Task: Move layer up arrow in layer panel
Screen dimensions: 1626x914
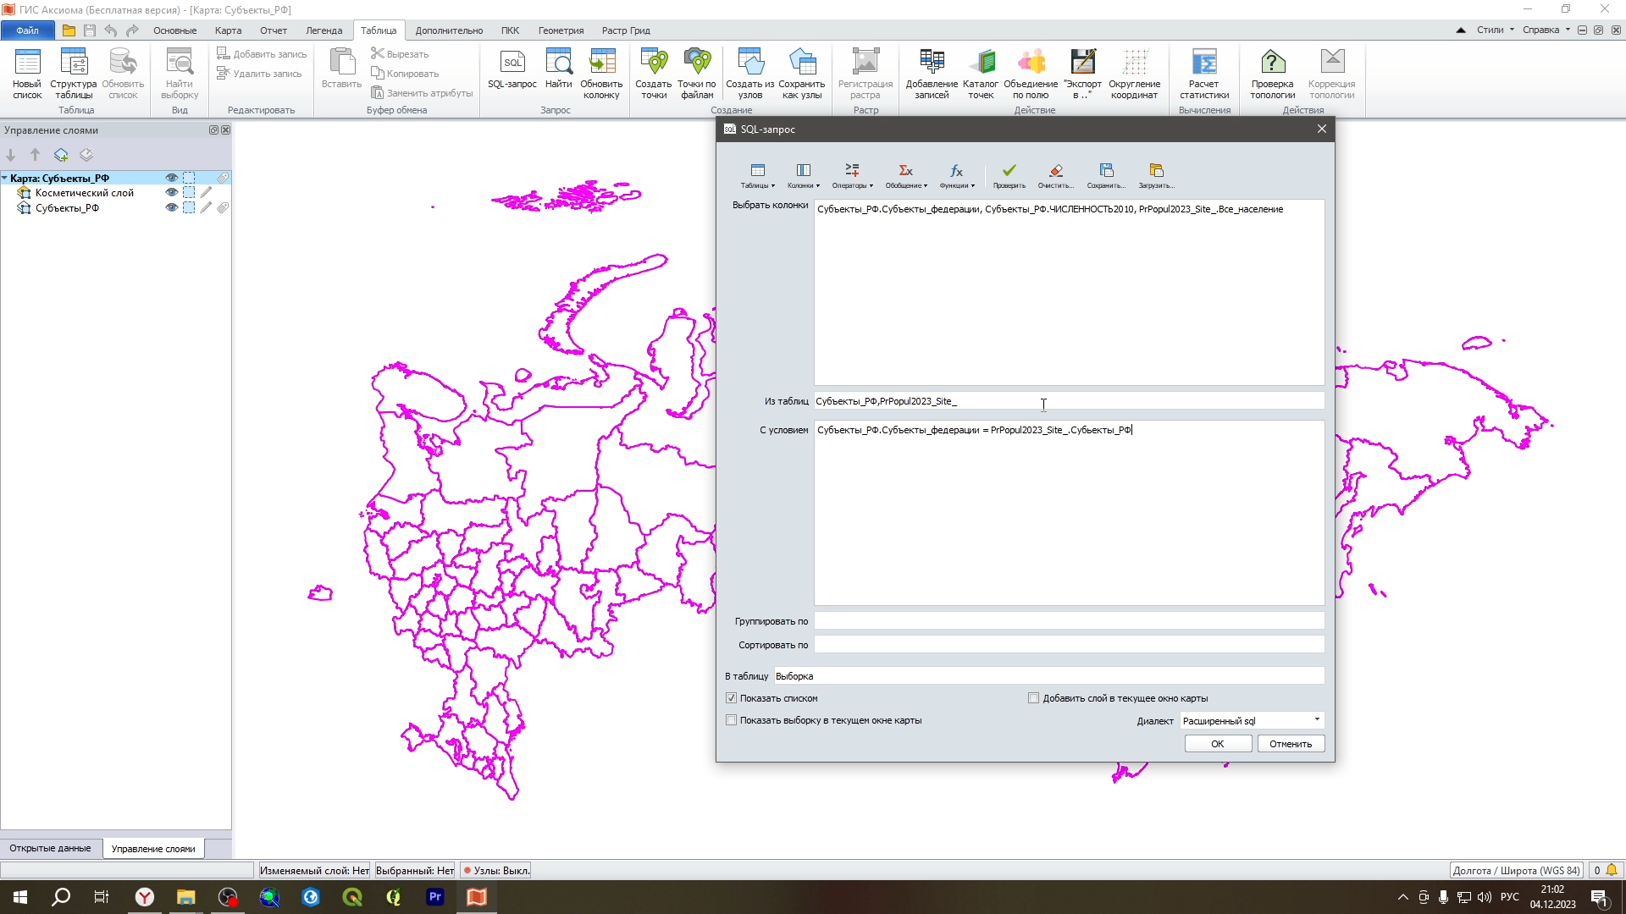Action: (x=36, y=155)
